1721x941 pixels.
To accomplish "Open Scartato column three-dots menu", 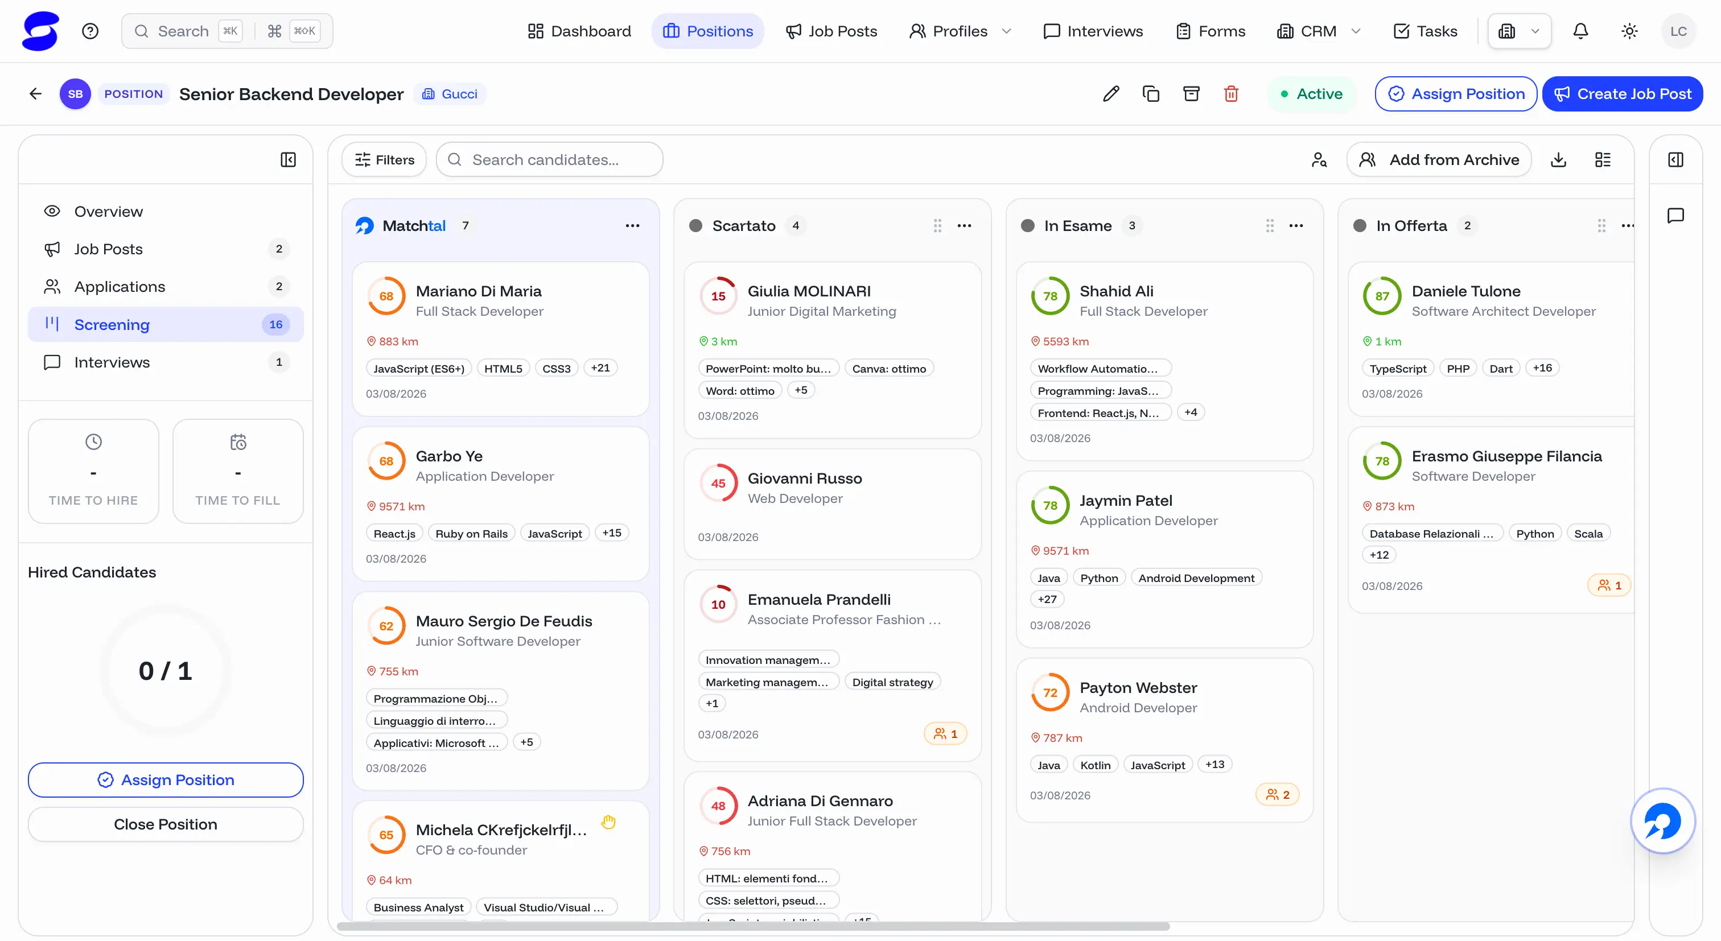I will [x=964, y=226].
